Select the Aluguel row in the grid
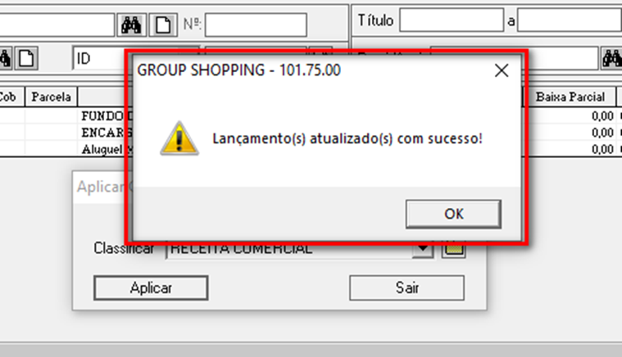 point(311,149)
